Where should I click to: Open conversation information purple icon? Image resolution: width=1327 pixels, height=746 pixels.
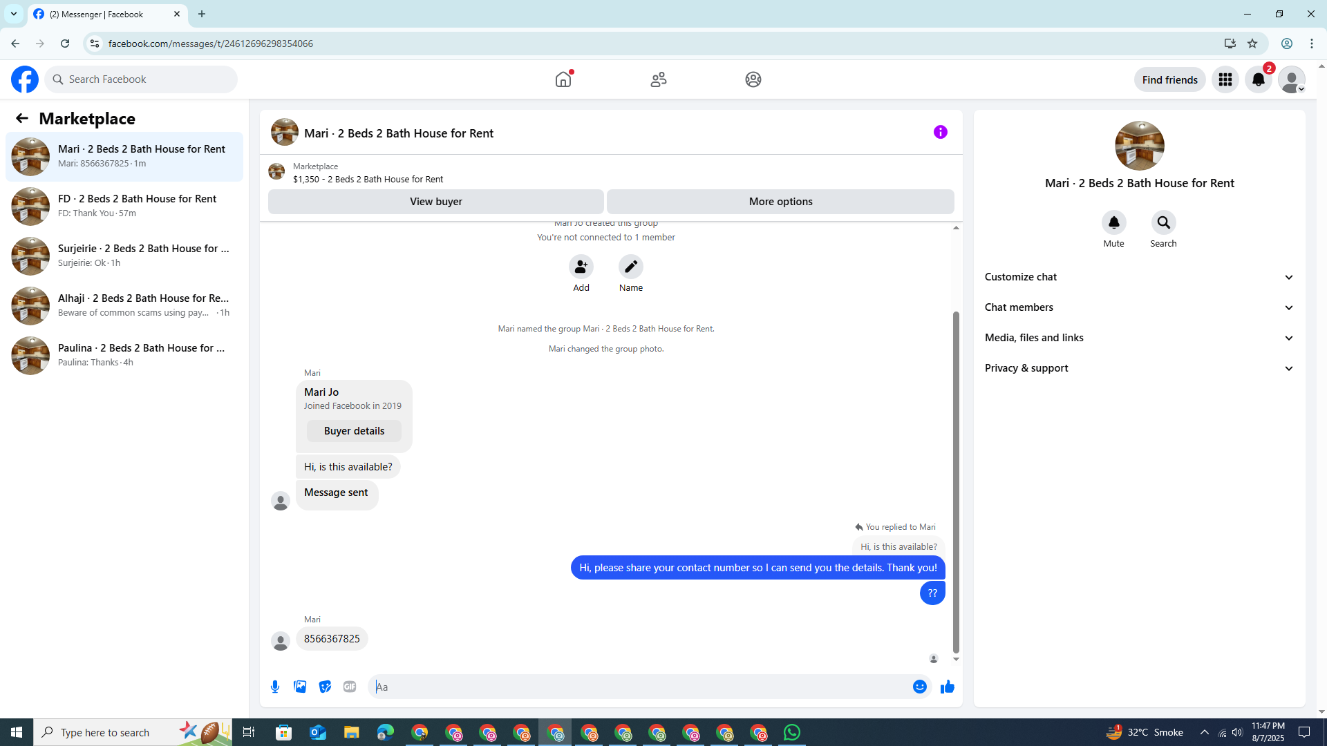point(940,132)
